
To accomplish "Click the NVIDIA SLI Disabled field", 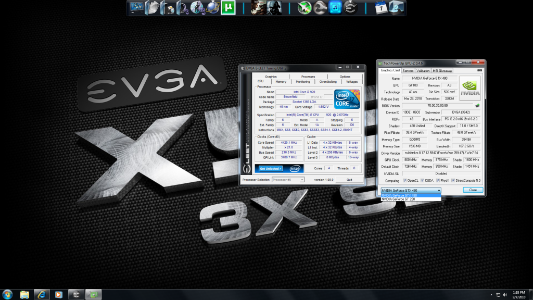I will click(441, 173).
